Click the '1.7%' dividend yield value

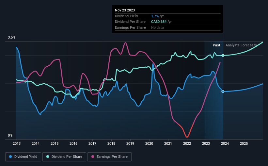(x=155, y=16)
